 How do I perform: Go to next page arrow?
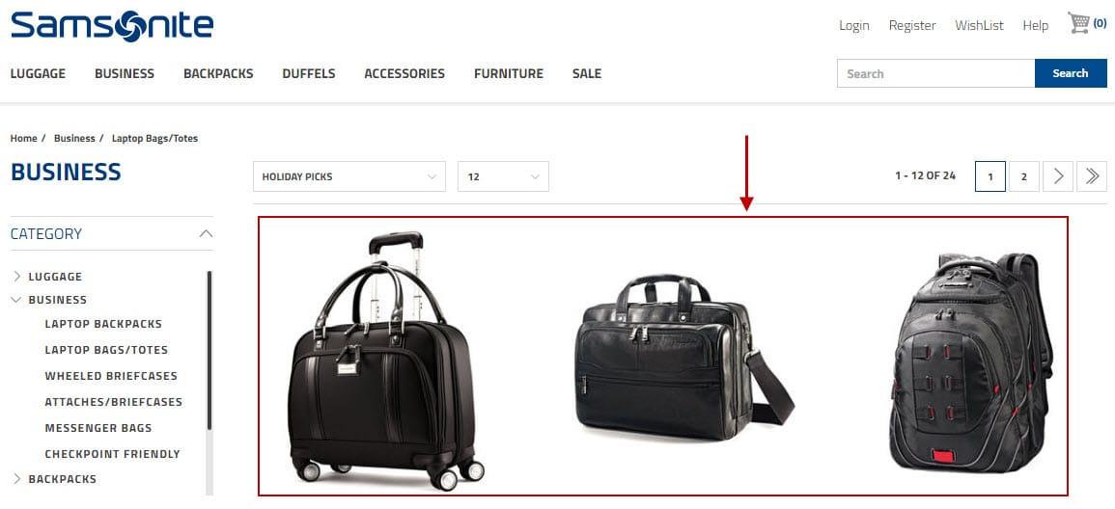click(x=1058, y=176)
